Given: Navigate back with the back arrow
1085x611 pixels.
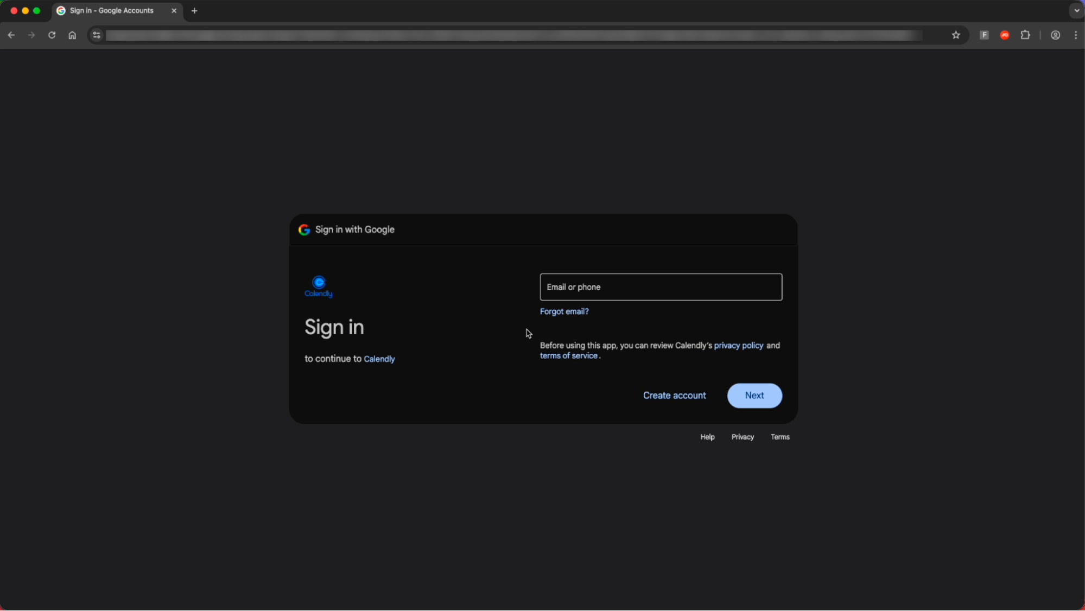Looking at the screenshot, I should (11, 35).
